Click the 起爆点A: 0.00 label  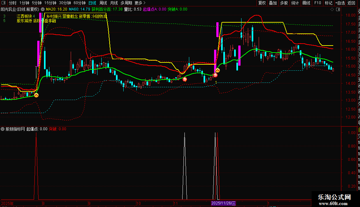click(x=155, y=9)
